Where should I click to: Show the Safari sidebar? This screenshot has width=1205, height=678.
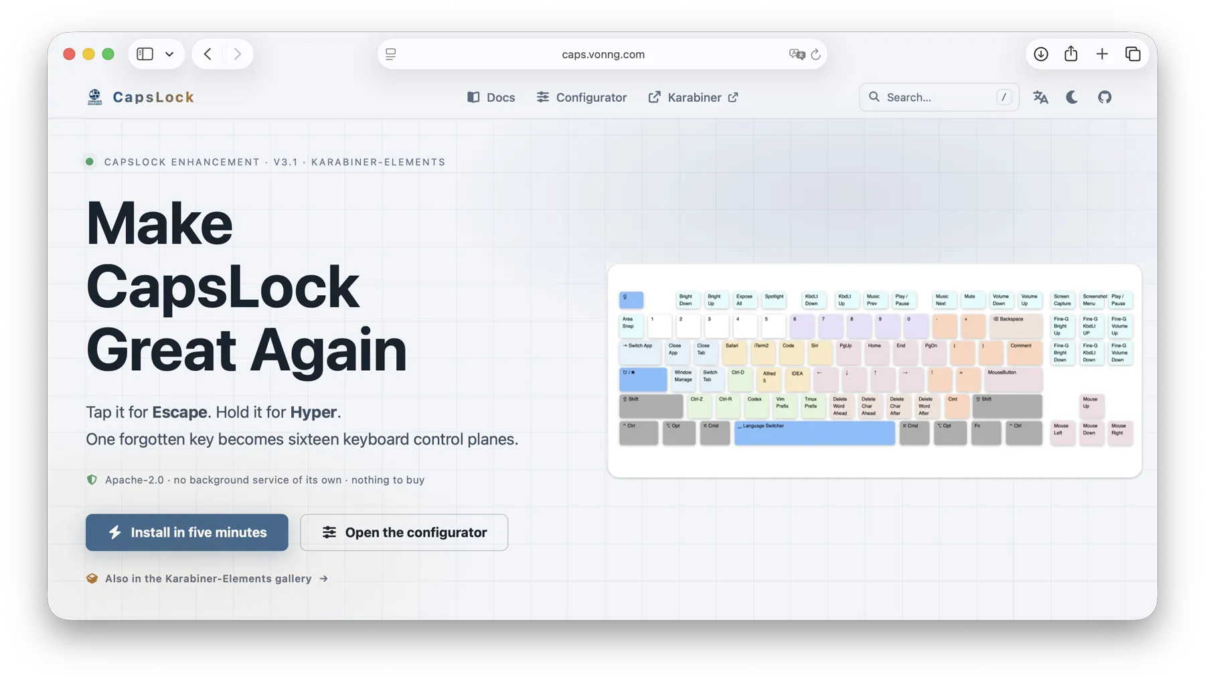click(x=145, y=54)
